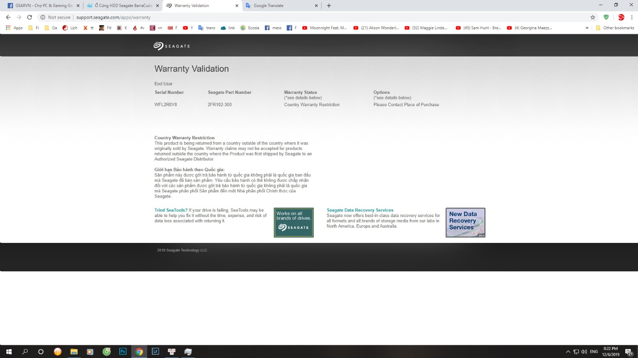The height and width of the screenshot is (358, 638).
Task: Switch to the Google Translate tab
Action: click(x=279, y=6)
